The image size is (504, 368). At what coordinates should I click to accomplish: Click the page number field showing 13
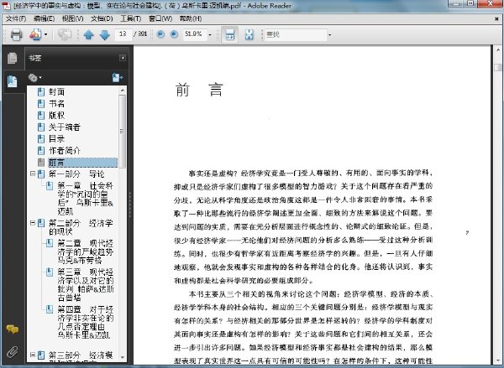coord(123,34)
